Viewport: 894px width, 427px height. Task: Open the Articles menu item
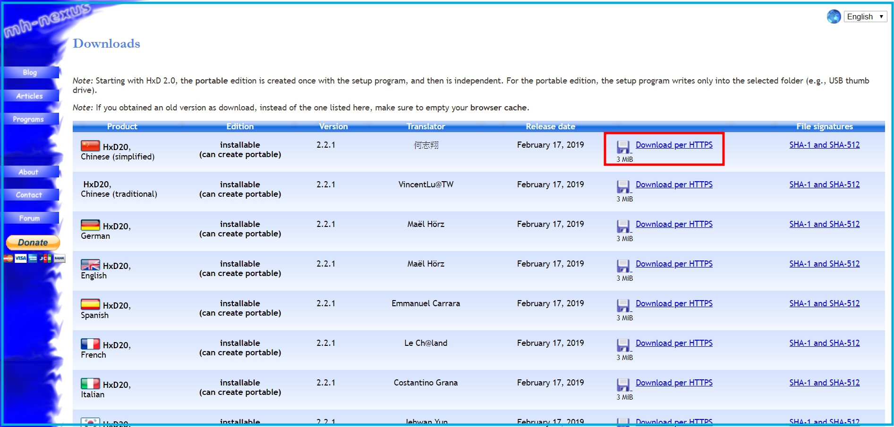tap(31, 96)
